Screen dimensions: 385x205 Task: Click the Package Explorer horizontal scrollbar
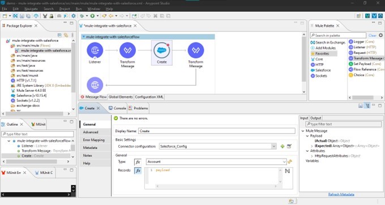point(35,114)
